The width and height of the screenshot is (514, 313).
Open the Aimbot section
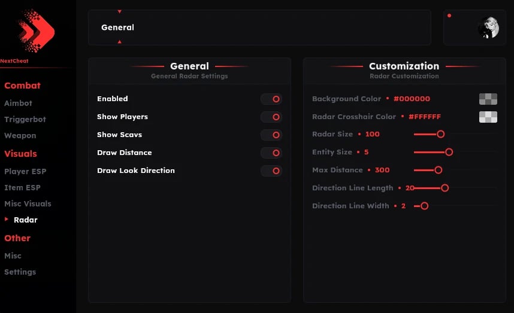coord(19,103)
